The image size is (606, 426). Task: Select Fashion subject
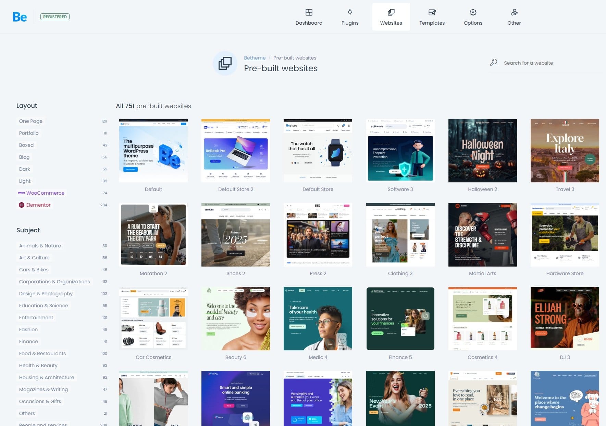coord(28,330)
